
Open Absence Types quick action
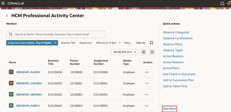[x=173, y=50]
